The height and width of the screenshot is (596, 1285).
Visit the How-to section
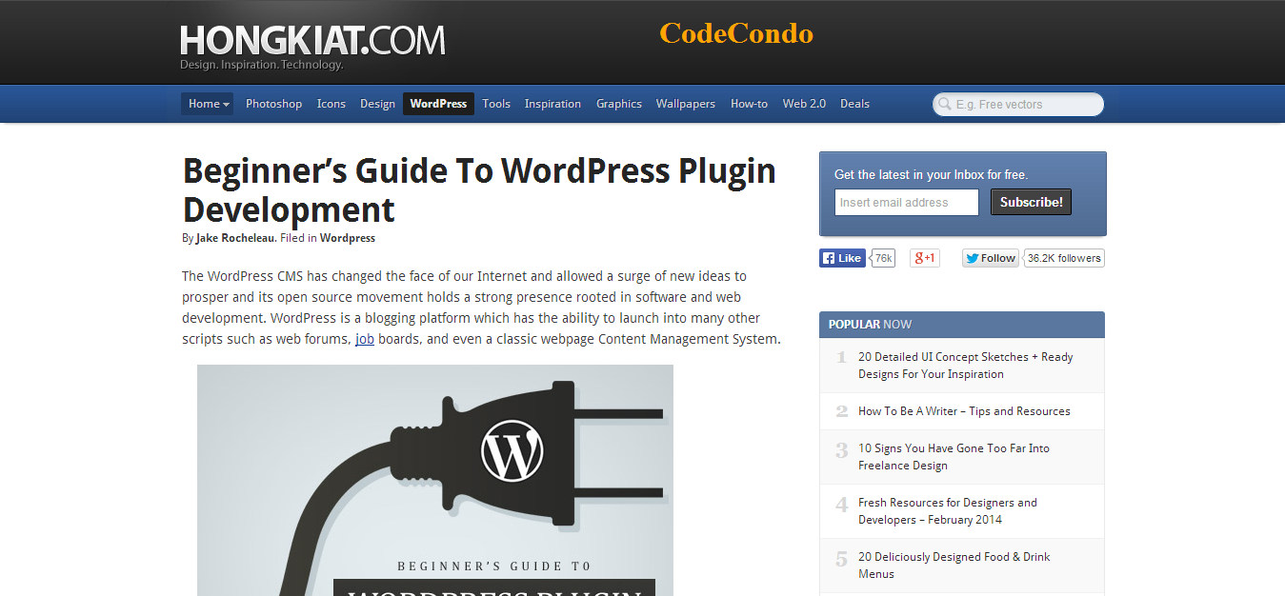tap(749, 104)
